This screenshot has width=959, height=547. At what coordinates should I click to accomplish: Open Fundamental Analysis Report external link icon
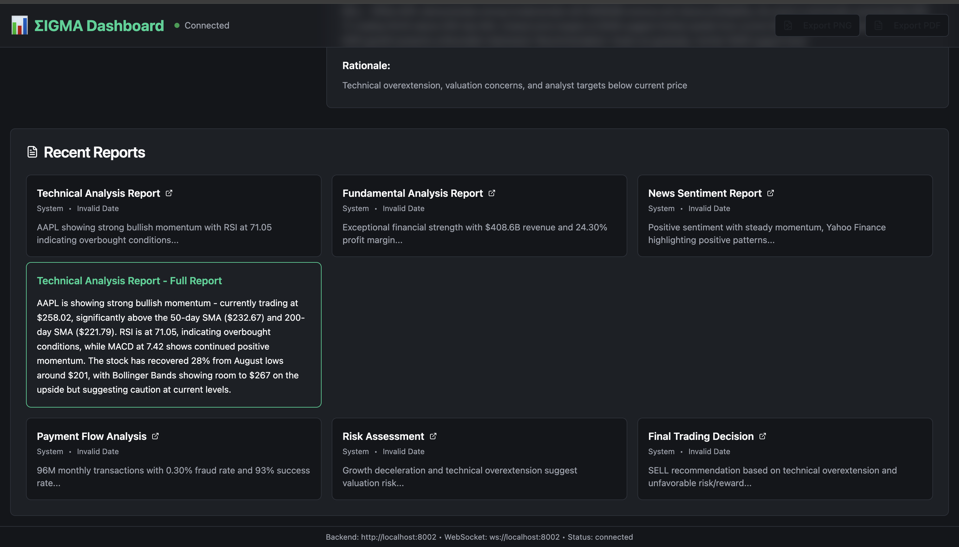(x=492, y=193)
